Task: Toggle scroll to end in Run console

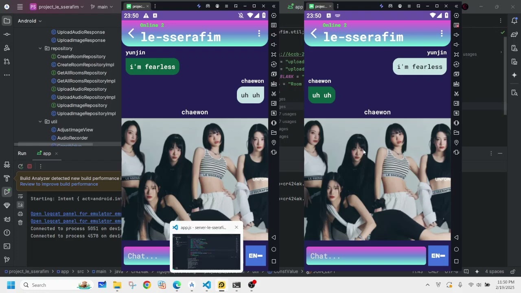Action: 20,205
